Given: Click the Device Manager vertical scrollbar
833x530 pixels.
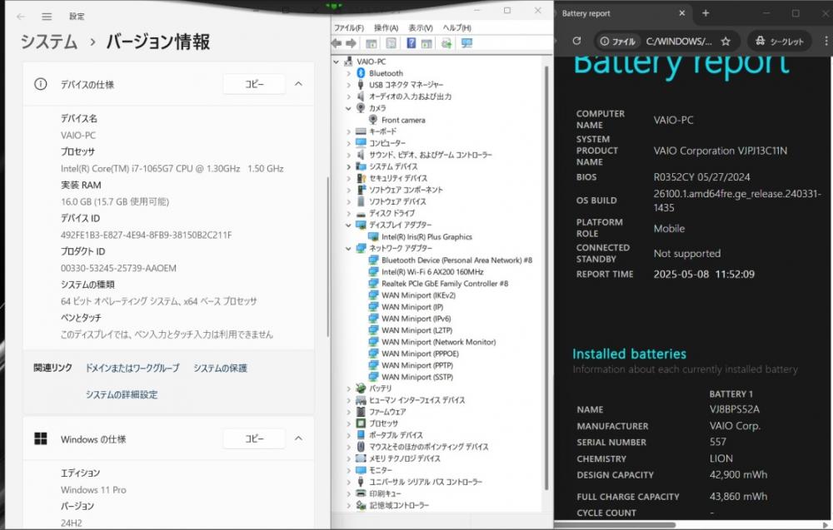Looking at the screenshot, I should click(546, 277).
